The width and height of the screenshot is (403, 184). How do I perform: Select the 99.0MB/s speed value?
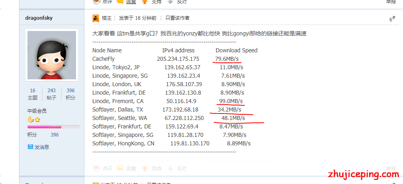click(231, 101)
